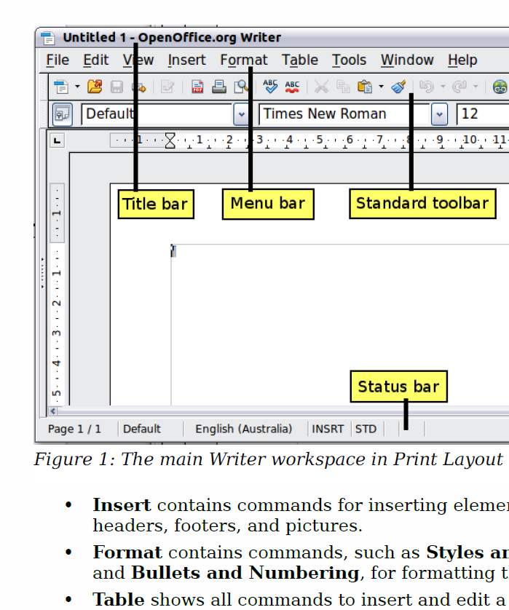The image size is (509, 610).
Task: Open the File menu
Action: tap(58, 60)
